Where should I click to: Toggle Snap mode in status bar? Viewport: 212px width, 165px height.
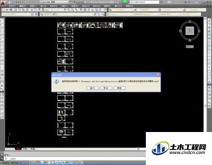point(34,162)
